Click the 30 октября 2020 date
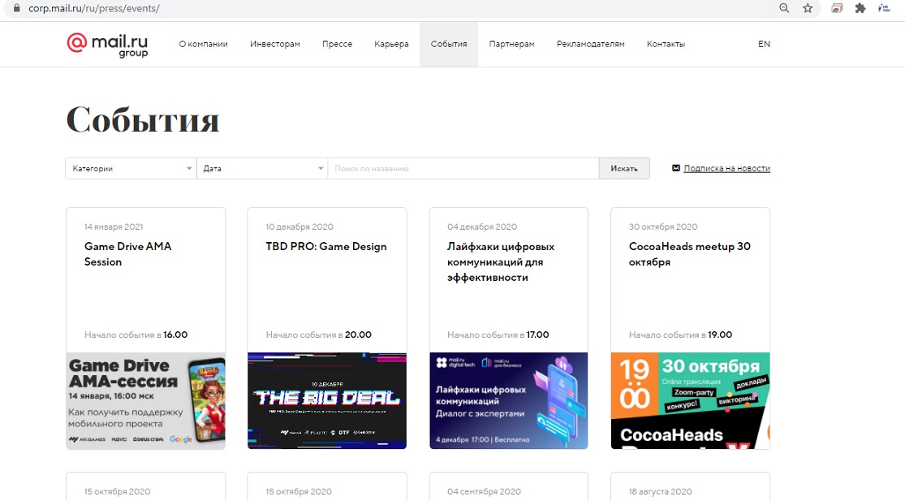This screenshot has width=905, height=501. click(x=663, y=227)
